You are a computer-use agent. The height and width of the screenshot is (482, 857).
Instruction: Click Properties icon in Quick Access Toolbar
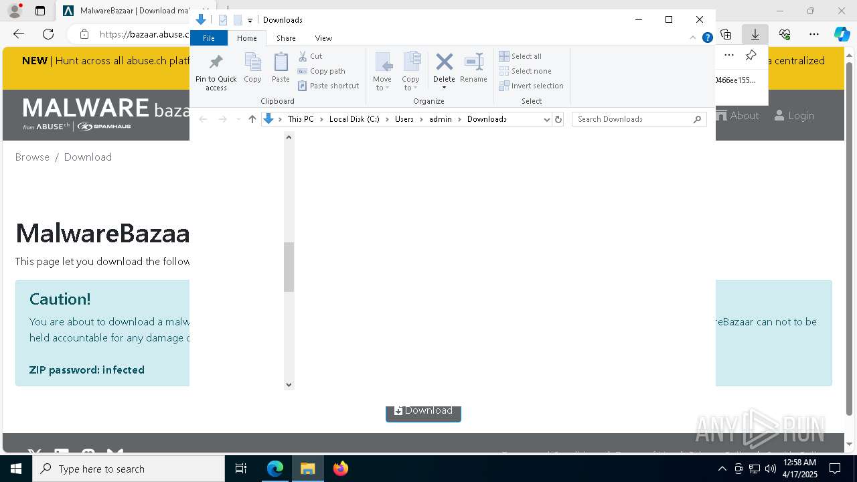pos(223,20)
